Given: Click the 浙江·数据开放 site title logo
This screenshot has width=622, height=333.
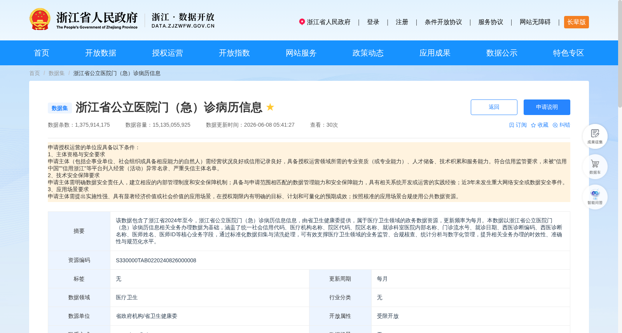Looking at the screenshot, I should coord(183,21).
